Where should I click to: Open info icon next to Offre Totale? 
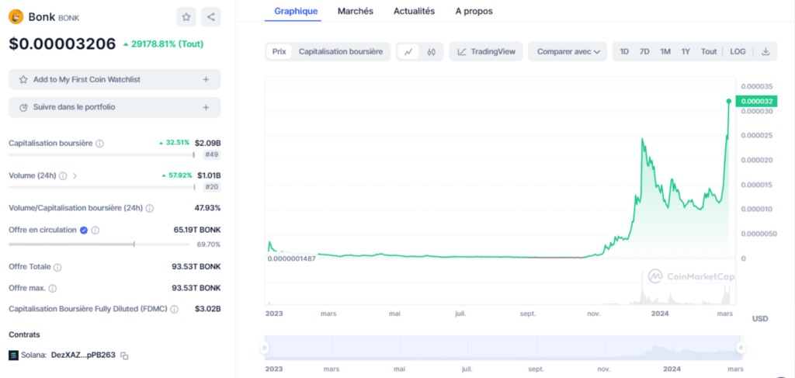[57, 267]
